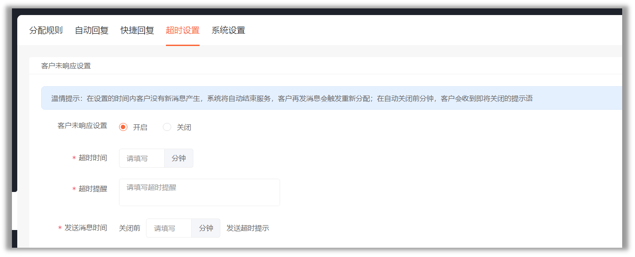Click into the 请填写超时提醒 text area

[200, 192]
